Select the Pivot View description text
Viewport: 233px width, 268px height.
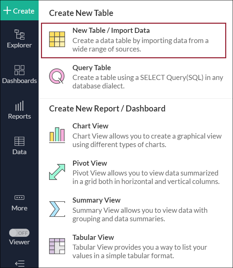pos(146,177)
